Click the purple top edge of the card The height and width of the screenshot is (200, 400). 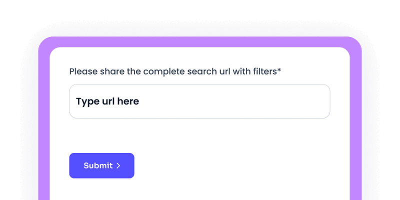coord(200,42)
